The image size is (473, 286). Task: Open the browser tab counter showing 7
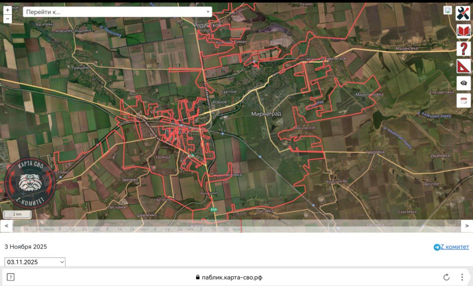pyautogui.click(x=11, y=277)
